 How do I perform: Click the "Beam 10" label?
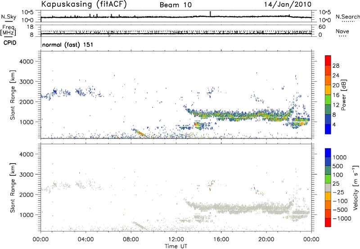[x=175, y=5]
